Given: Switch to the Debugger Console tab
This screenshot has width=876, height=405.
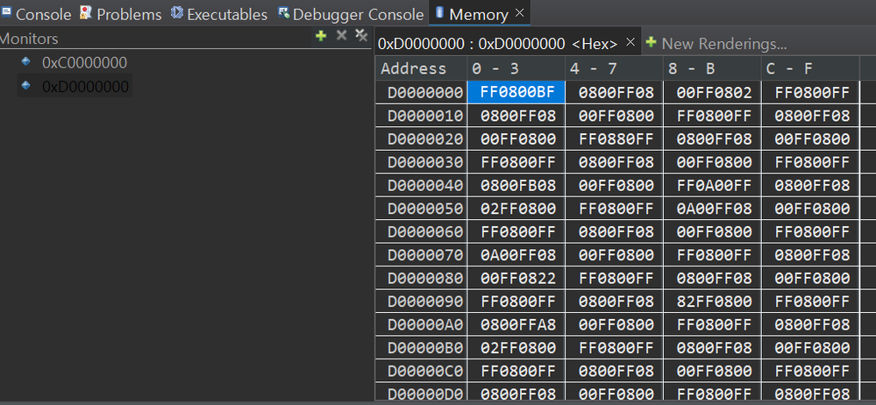Looking at the screenshot, I should click(351, 14).
